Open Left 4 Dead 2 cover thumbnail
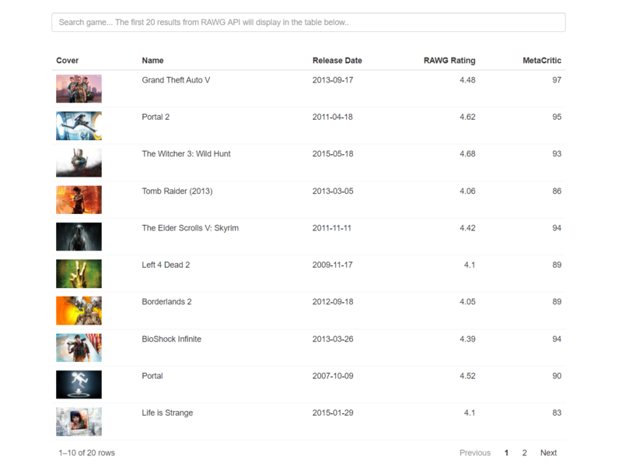The height and width of the screenshot is (467, 622). pos(79,274)
